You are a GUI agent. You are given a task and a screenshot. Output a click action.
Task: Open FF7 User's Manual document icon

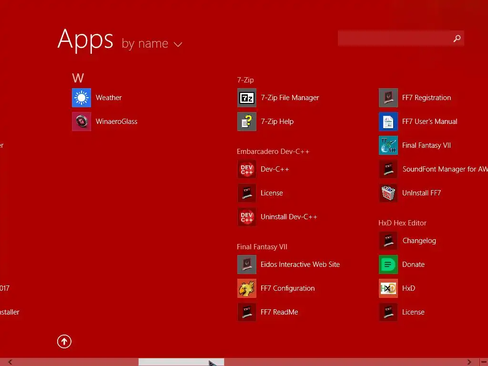[x=388, y=122]
